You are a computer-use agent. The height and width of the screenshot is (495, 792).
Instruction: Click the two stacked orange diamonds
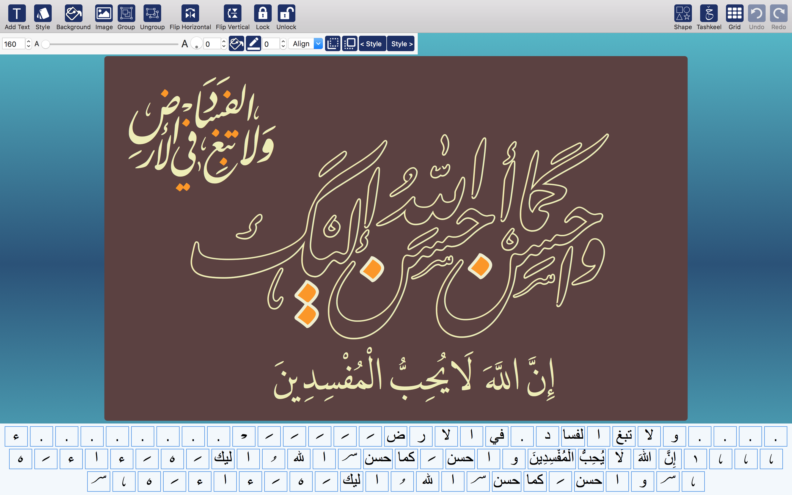[307, 304]
